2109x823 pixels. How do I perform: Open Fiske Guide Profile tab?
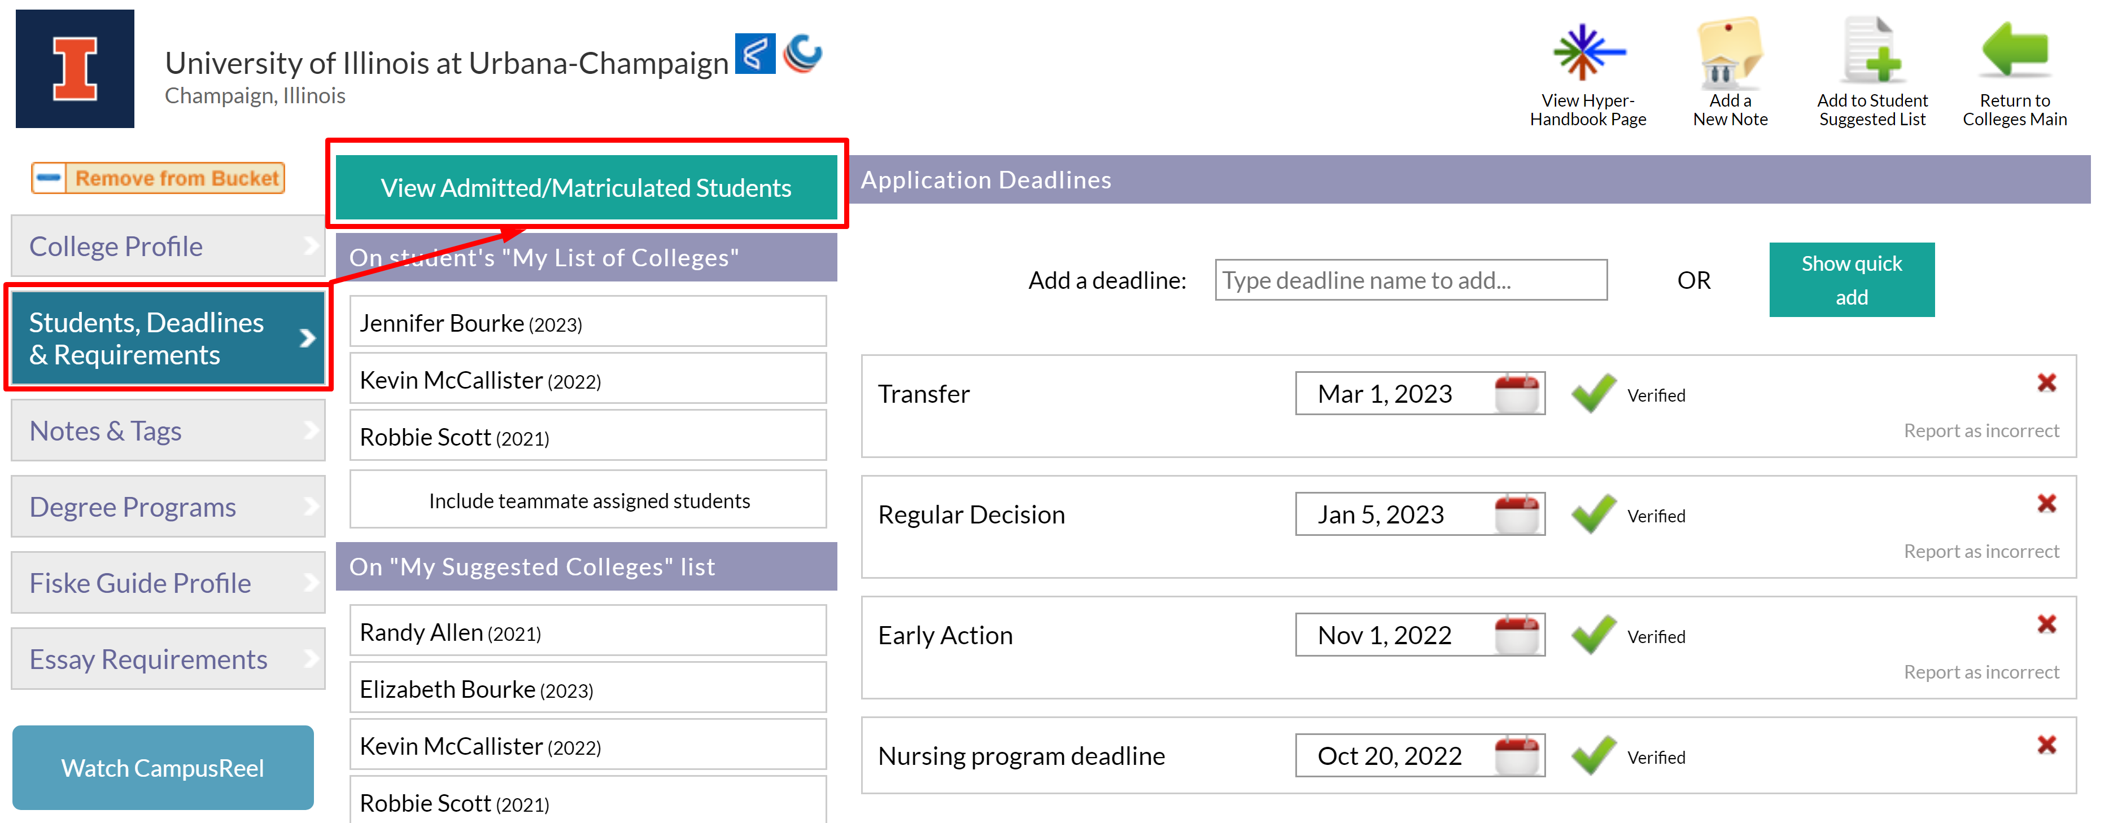click(x=168, y=583)
